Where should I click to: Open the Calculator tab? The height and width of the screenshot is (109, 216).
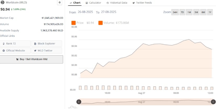pos(93,3)
